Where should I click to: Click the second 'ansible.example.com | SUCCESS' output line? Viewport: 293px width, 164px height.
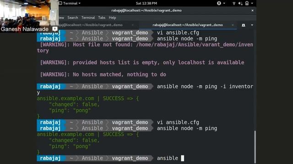pyautogui.click(x=88, y=134)
